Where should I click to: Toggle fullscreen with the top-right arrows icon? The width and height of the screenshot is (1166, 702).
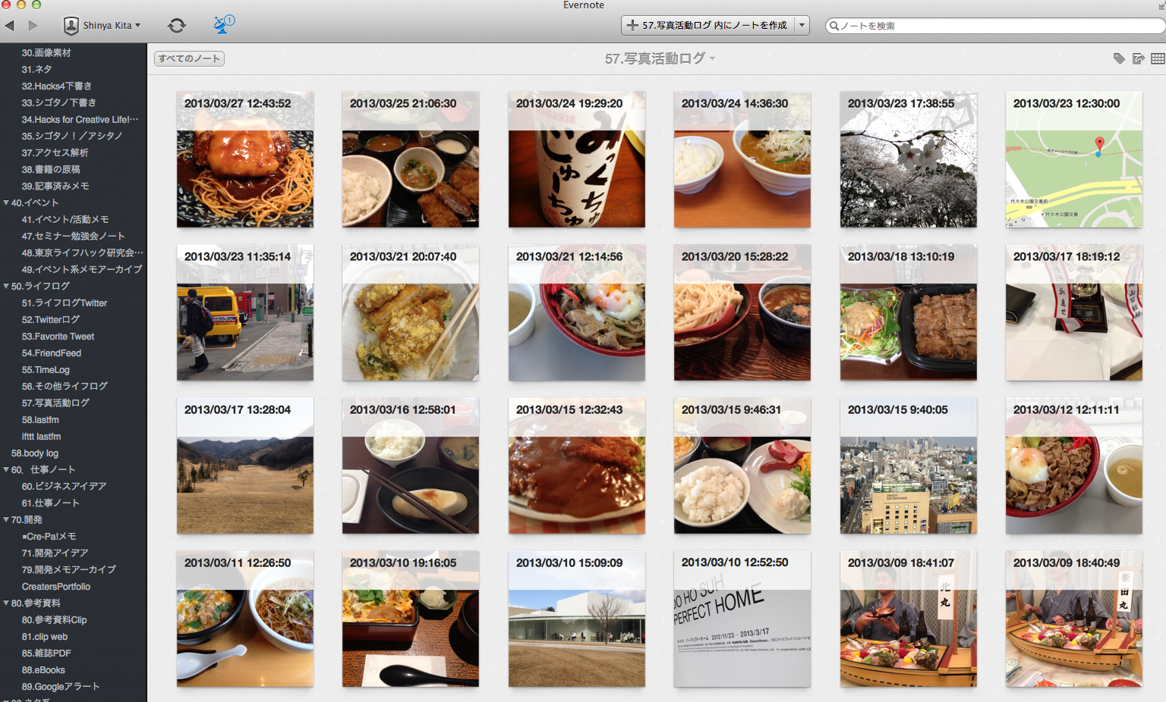[1161, 6]
